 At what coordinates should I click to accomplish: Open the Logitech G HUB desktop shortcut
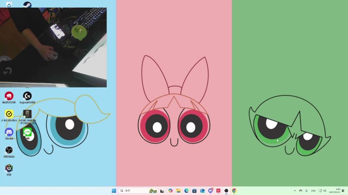point(27,97)
